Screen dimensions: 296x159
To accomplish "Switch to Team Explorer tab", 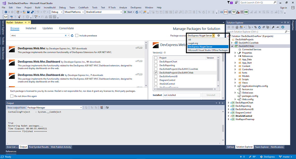I will tap(262, 147).
